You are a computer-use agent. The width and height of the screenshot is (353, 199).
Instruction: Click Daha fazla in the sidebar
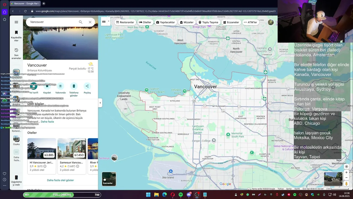coord(16,156)
